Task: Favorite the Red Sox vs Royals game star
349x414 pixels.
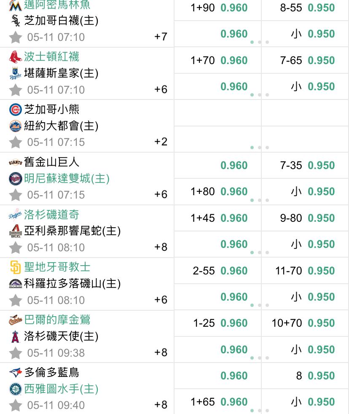Action: pos(15,90)
